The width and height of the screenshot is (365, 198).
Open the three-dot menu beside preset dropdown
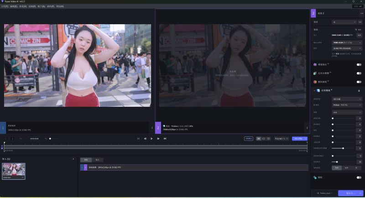click(x=360, y=21)
